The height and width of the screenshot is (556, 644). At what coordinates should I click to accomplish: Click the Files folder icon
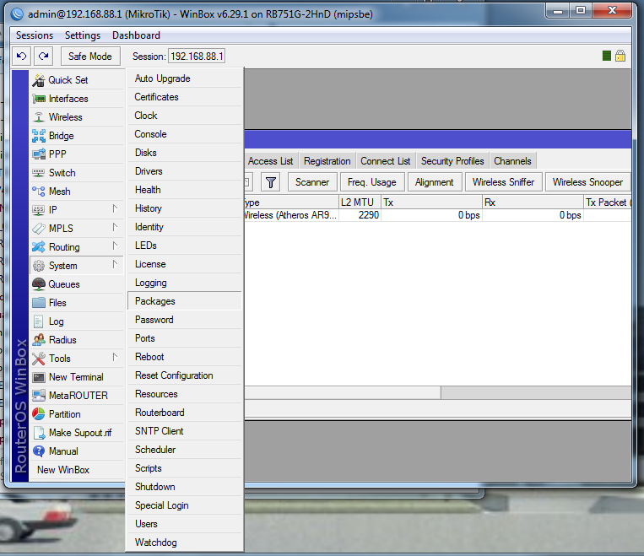(x=39, y=303)
